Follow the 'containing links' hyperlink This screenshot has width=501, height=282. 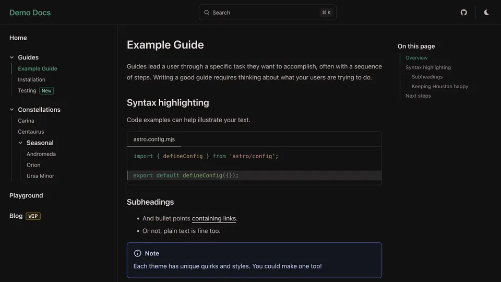pyautogui.click(x=214, y=218)
